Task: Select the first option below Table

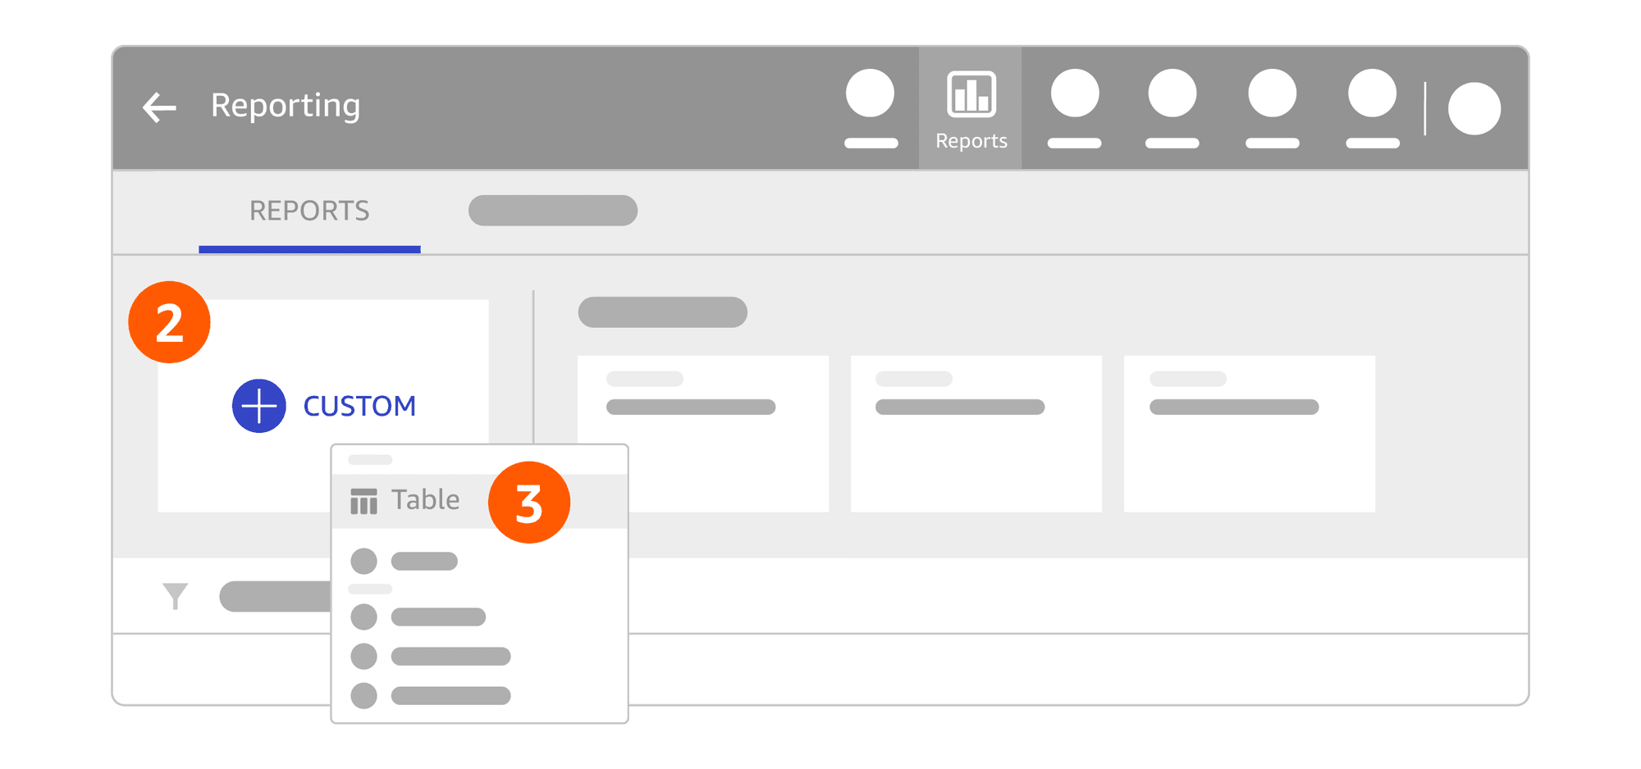Action: point(404,561)
